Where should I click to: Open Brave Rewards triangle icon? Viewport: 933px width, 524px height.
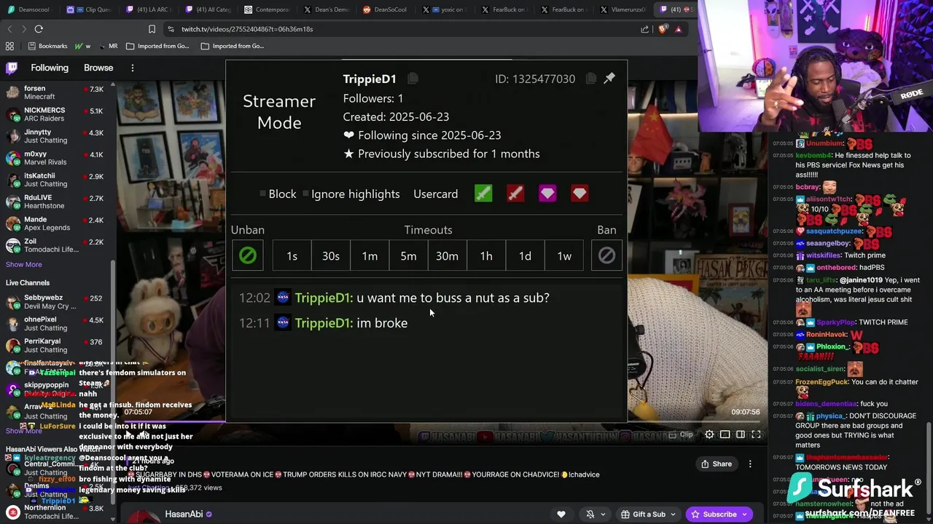point(679,29)
